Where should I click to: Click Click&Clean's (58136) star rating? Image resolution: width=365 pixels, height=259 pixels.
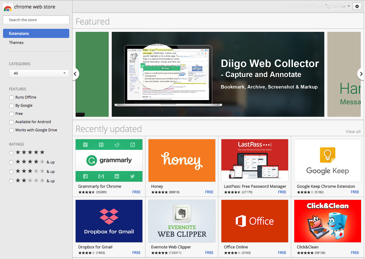(305, 253)
